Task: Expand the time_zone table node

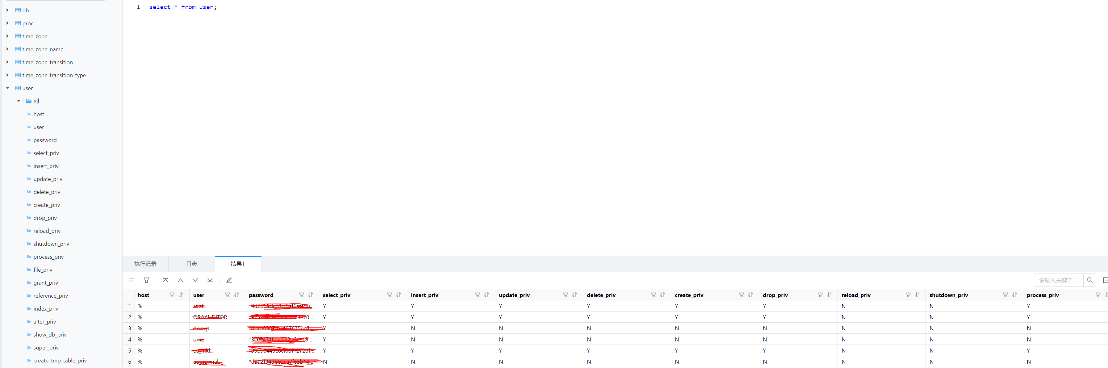Action: coord(8,36)
